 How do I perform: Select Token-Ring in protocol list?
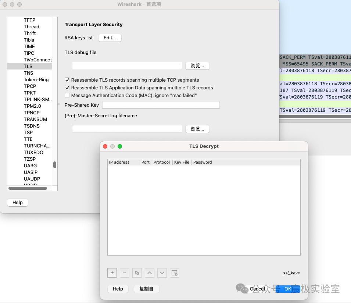point(29,79)
